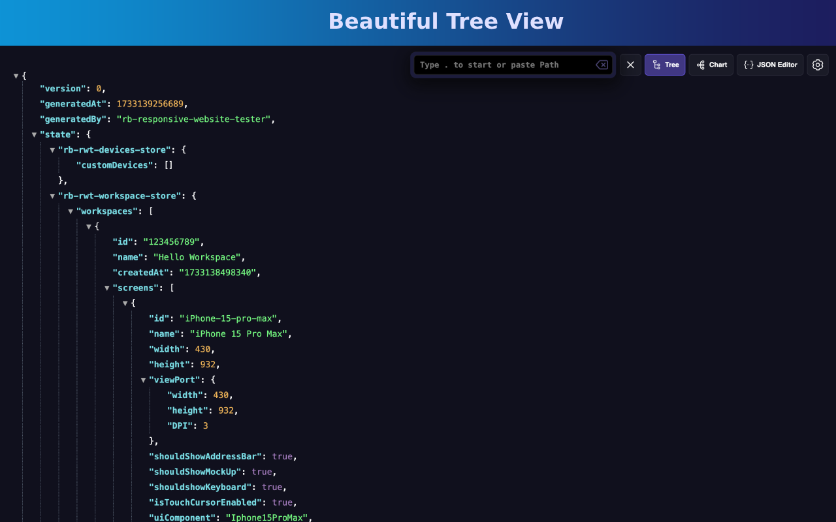
Task: Collapse the "viewPort" object
Action: (143, 380)
